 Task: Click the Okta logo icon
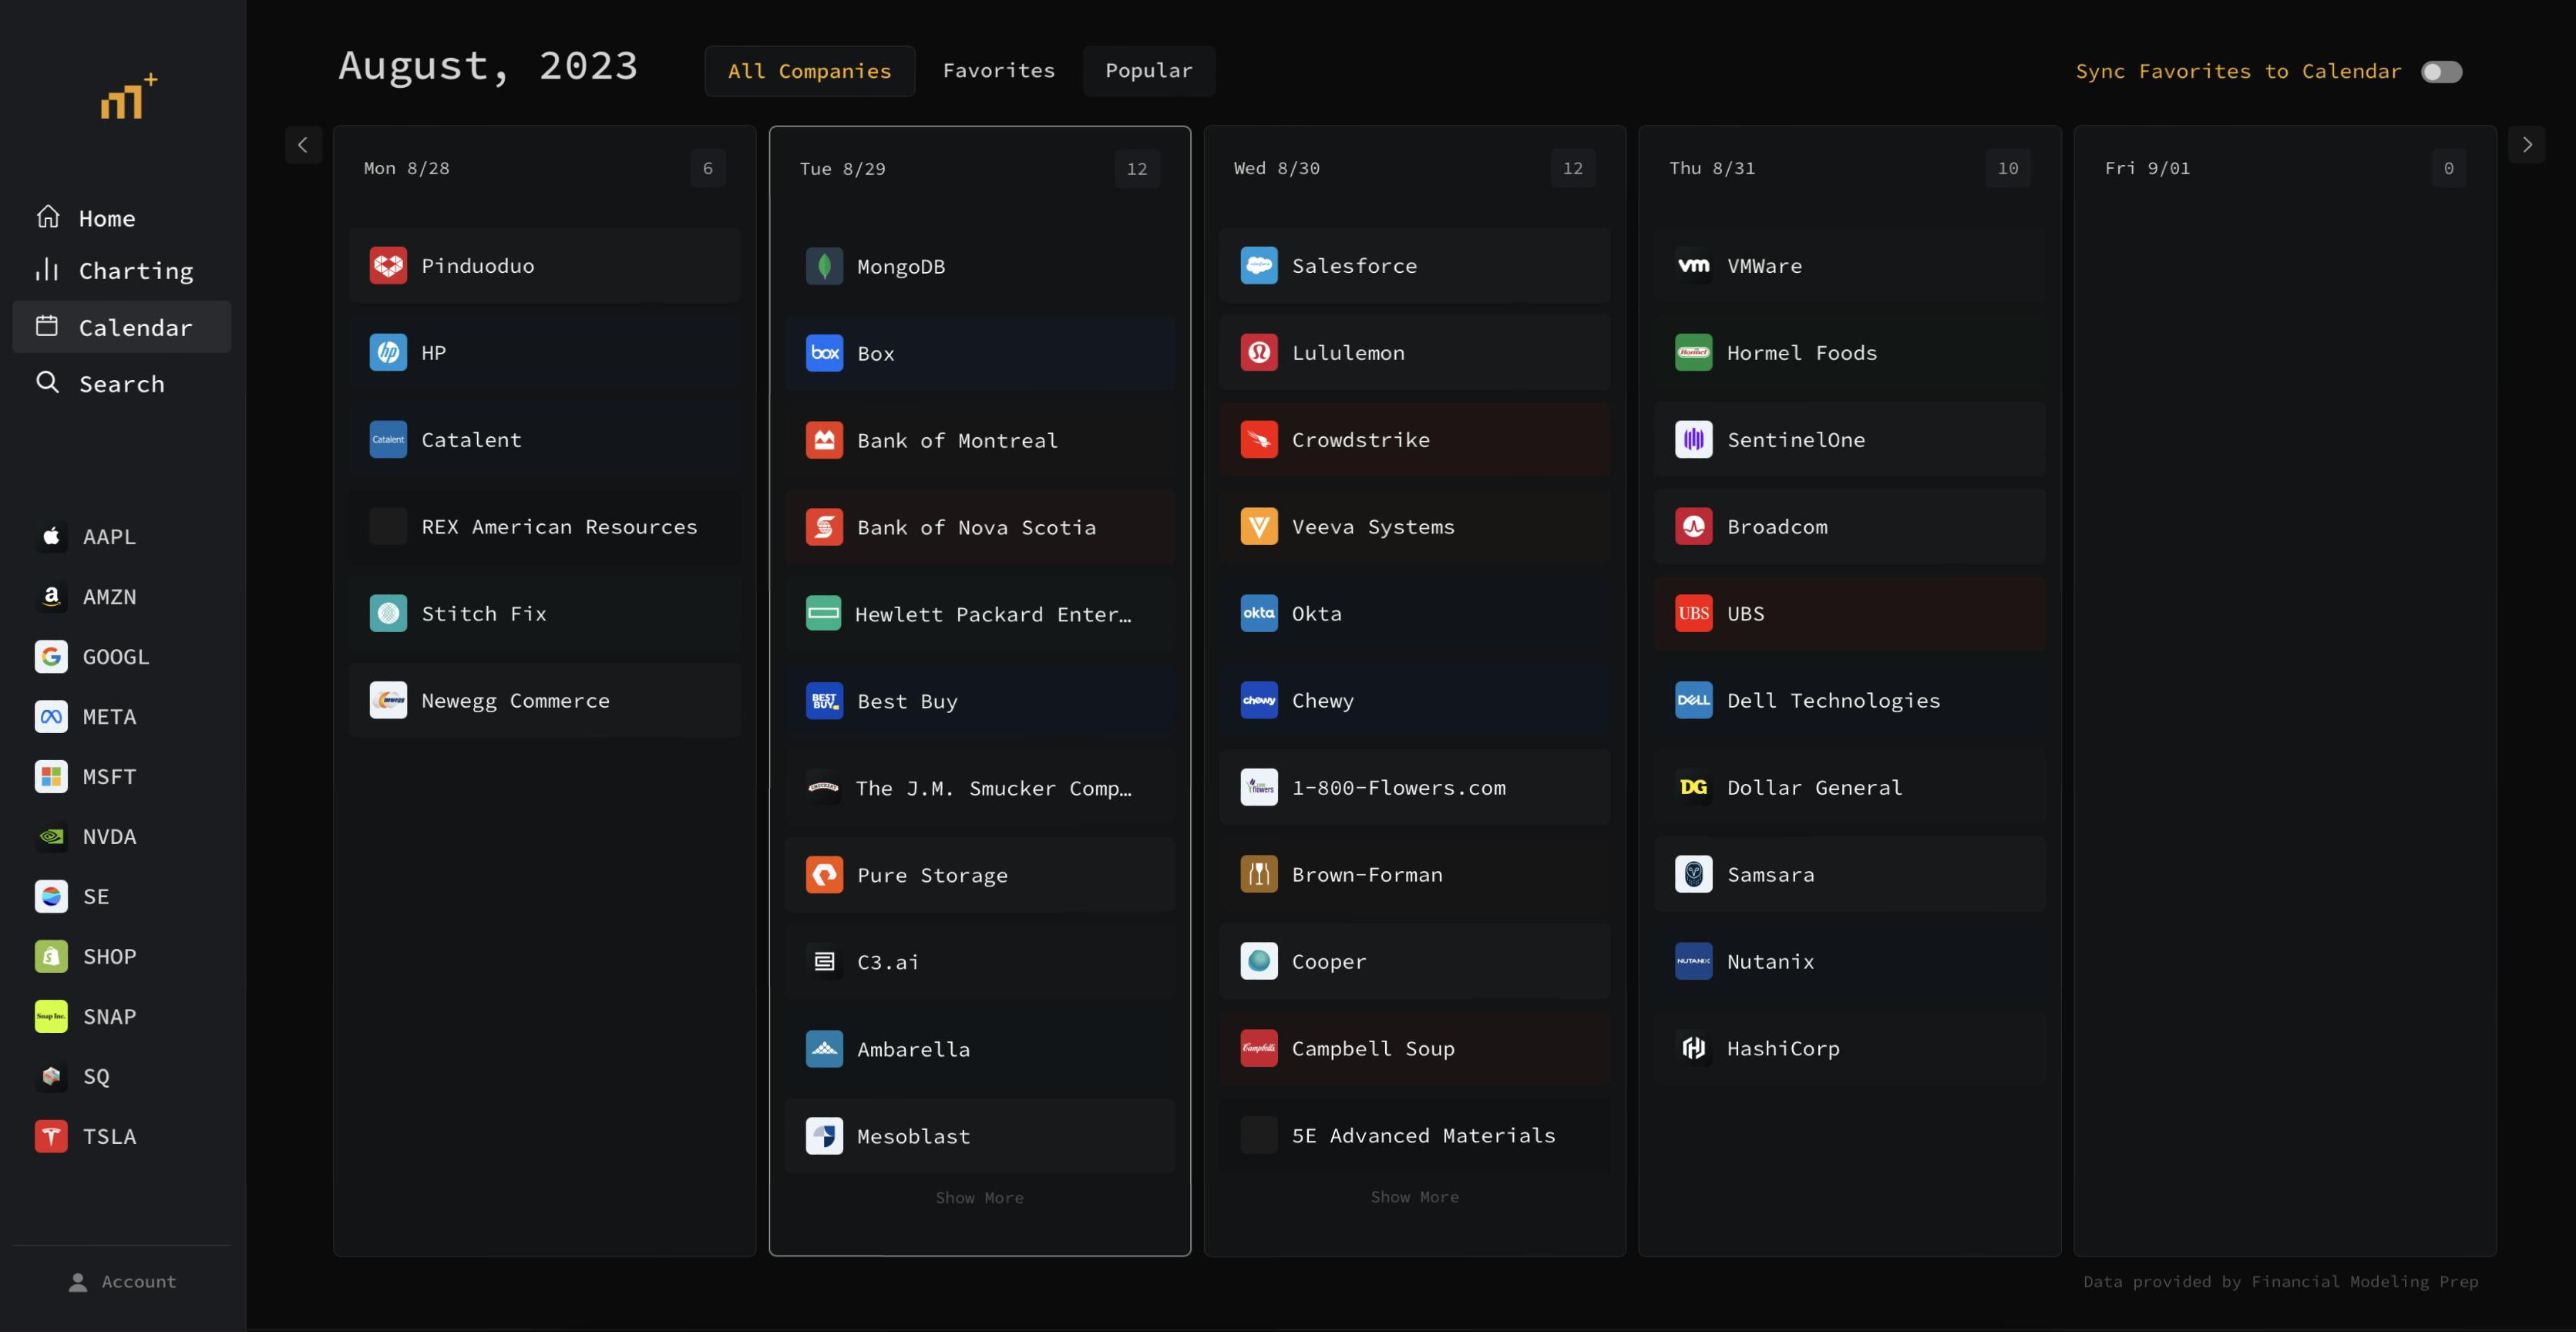click(x=1259, y=614)
